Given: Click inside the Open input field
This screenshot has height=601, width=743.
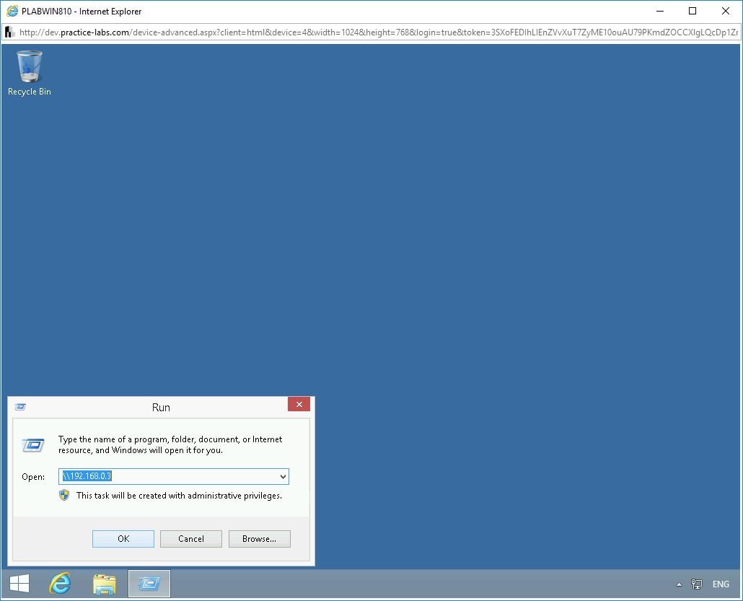Looking at the screenshot, I should (173, 476).
